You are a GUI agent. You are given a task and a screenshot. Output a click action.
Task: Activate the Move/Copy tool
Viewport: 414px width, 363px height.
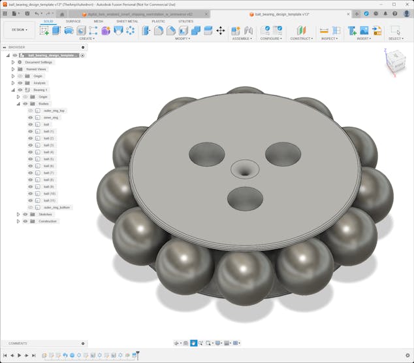220,30
